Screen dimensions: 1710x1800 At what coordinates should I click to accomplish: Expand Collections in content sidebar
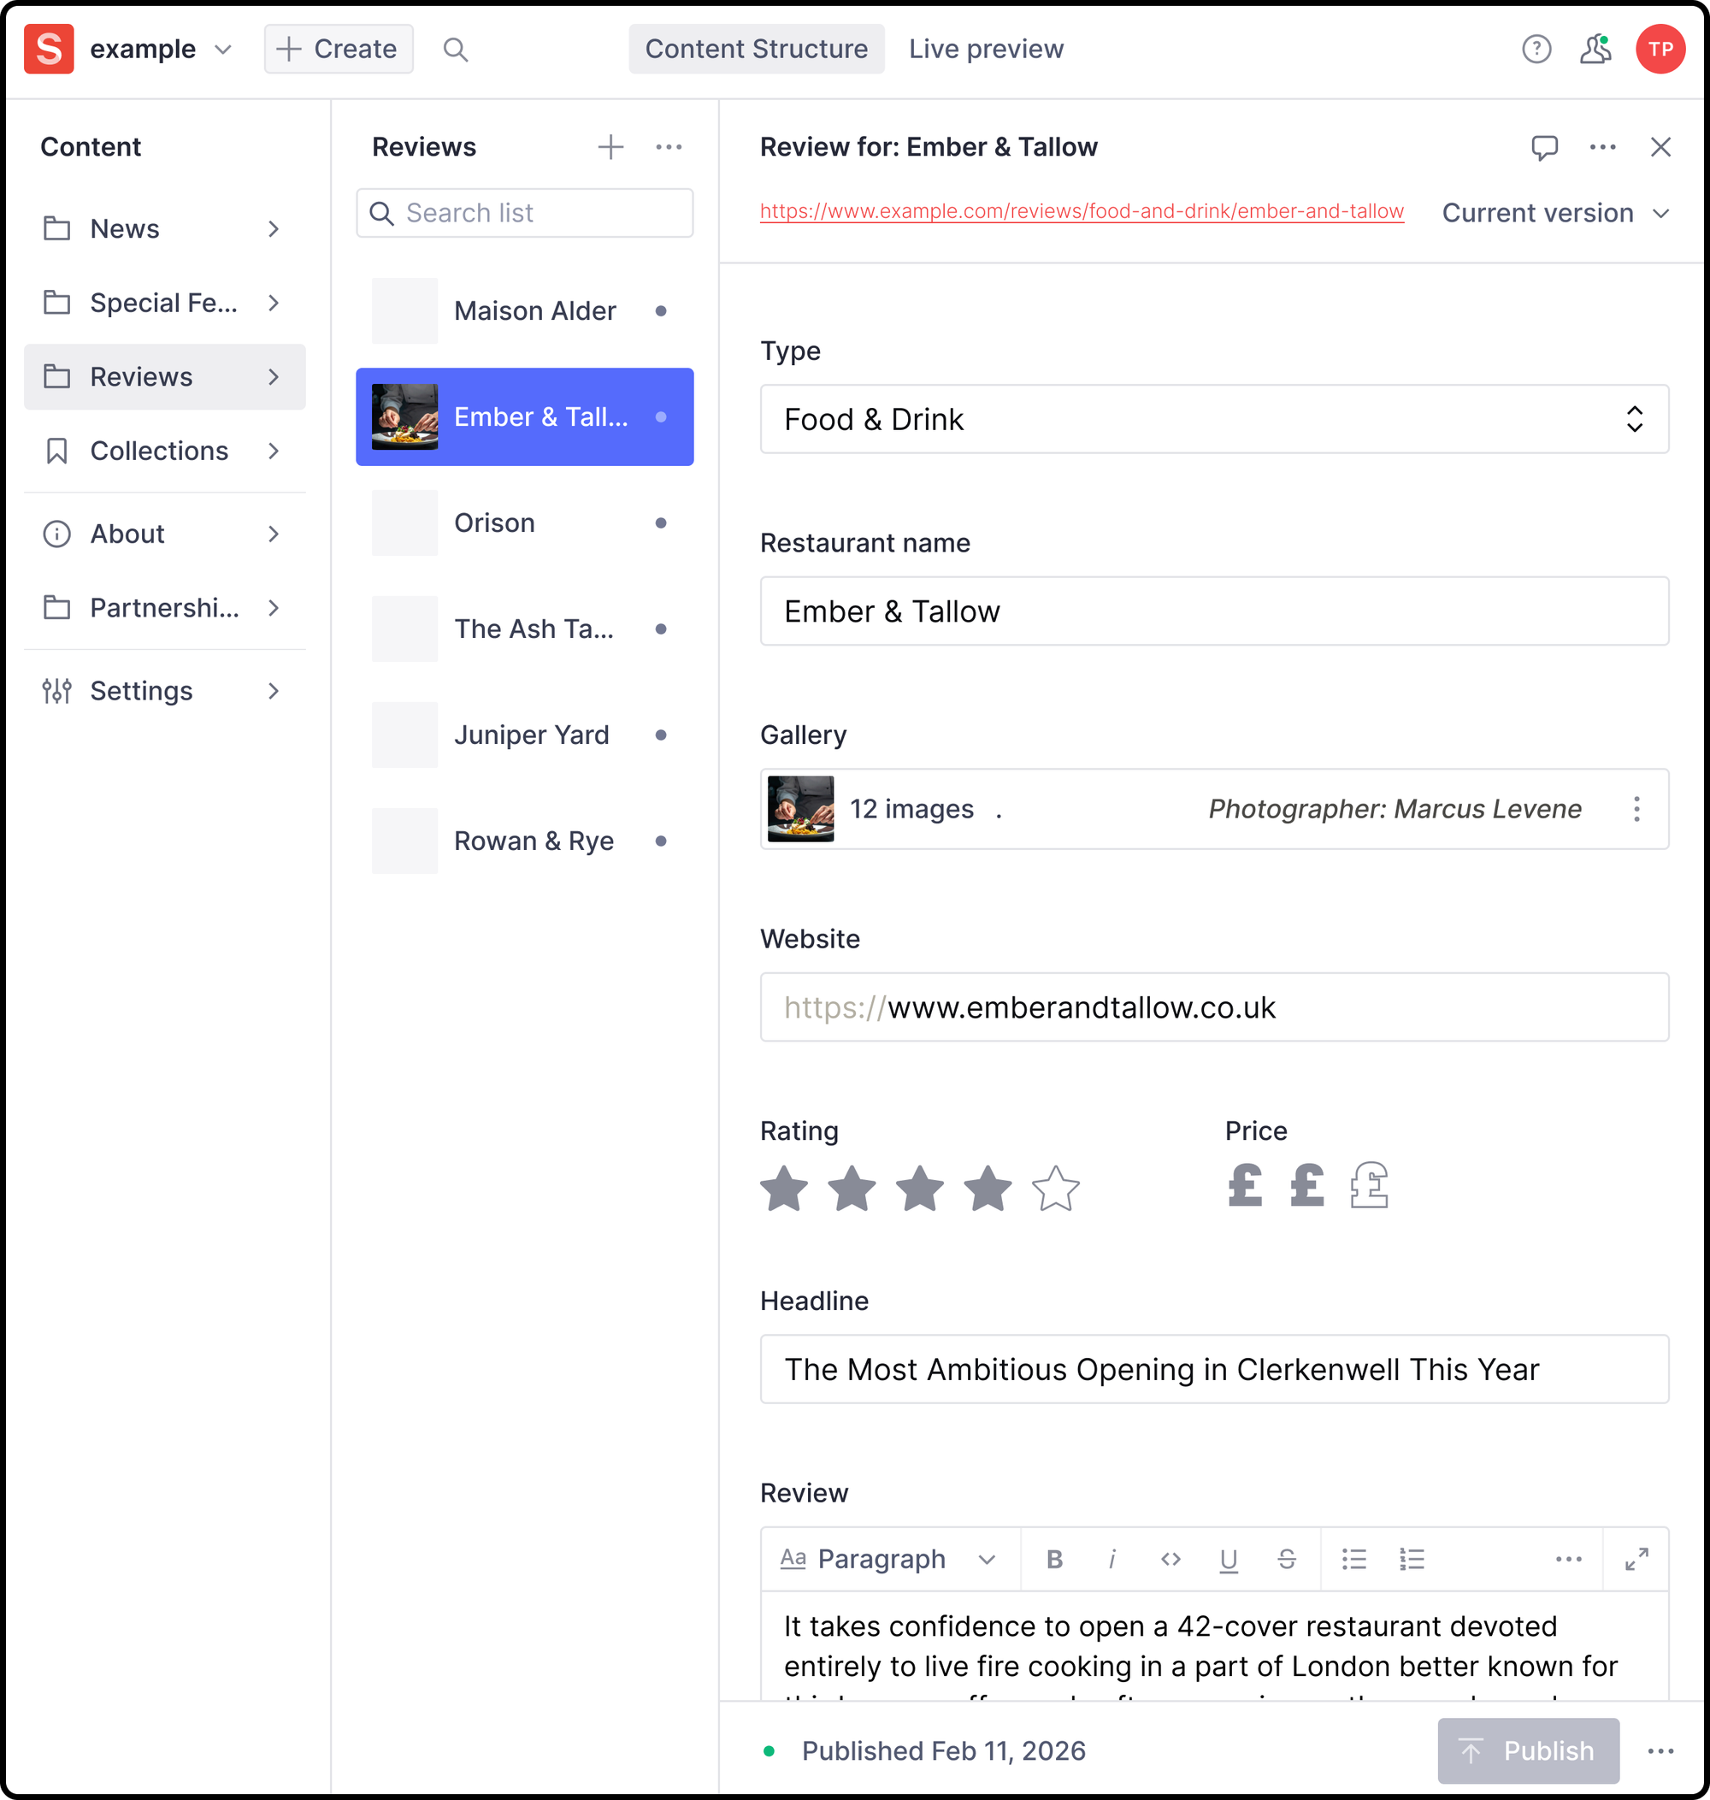point(164,451)
